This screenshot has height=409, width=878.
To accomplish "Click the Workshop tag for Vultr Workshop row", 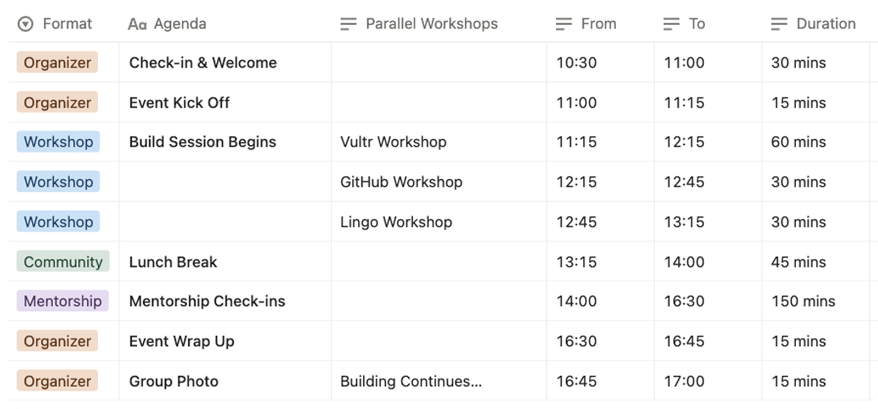I will coord(58,142).
